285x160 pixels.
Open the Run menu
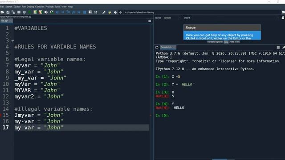pyautogui.click(x=24, y=7)
